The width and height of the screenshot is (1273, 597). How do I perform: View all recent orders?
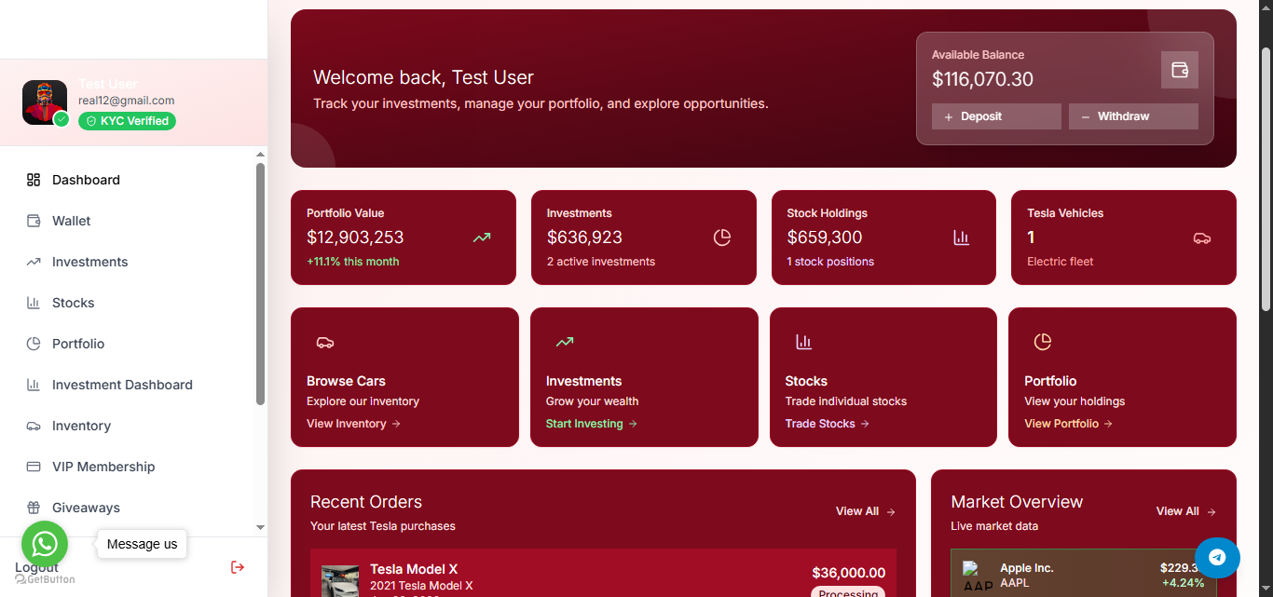tap(865, 511)
